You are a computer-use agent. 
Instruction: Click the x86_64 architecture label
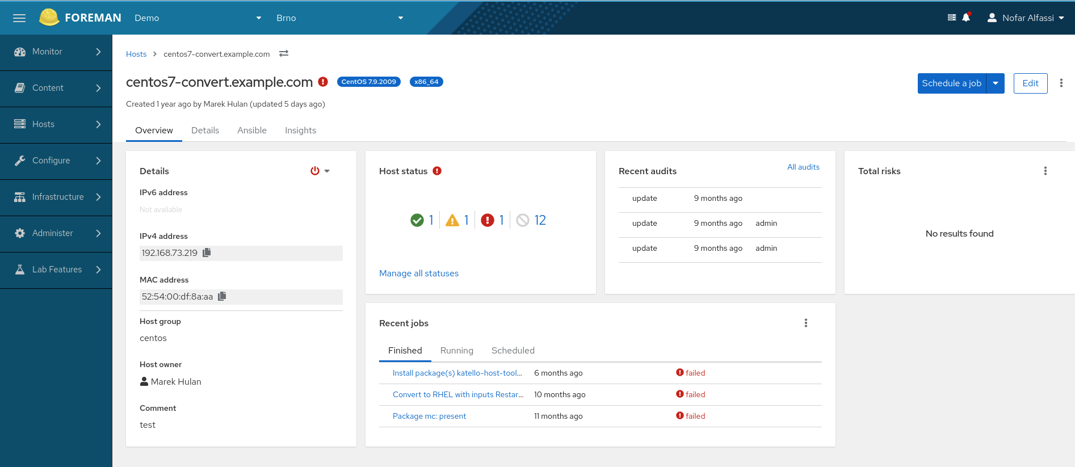tap(426, 82)
